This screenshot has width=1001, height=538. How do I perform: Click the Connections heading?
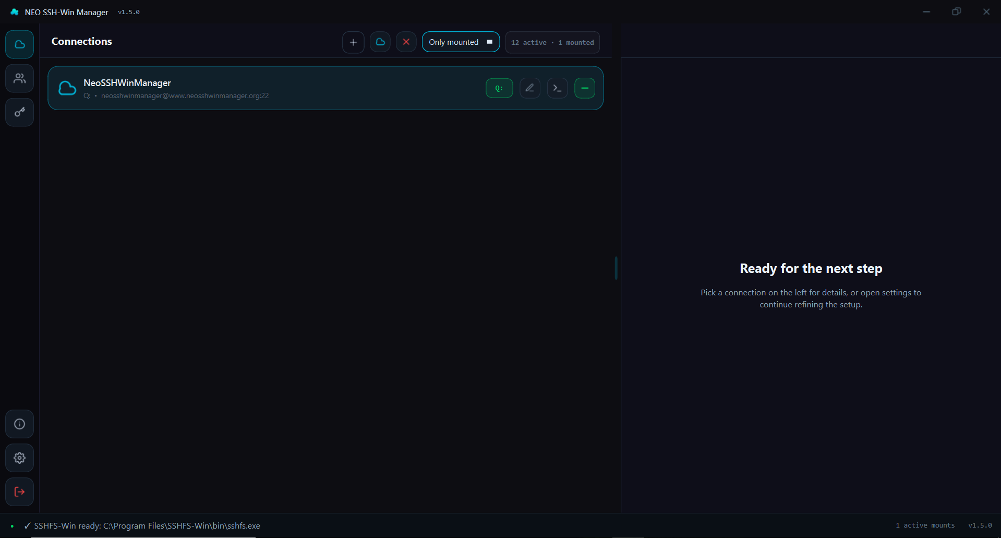[82, 41]
